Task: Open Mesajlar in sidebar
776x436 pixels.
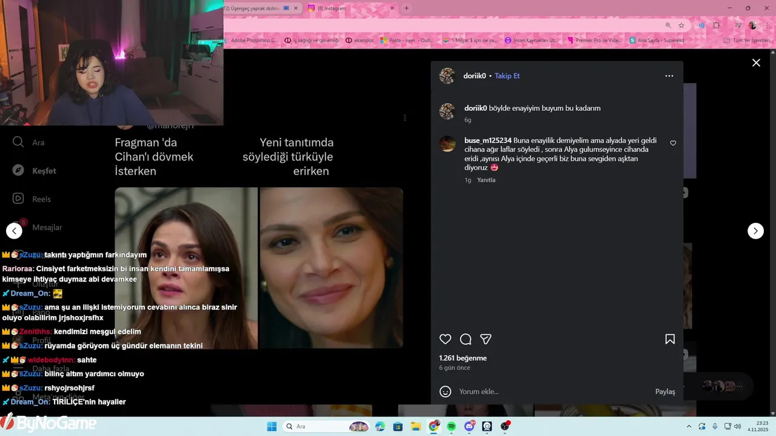Action: 36,227
